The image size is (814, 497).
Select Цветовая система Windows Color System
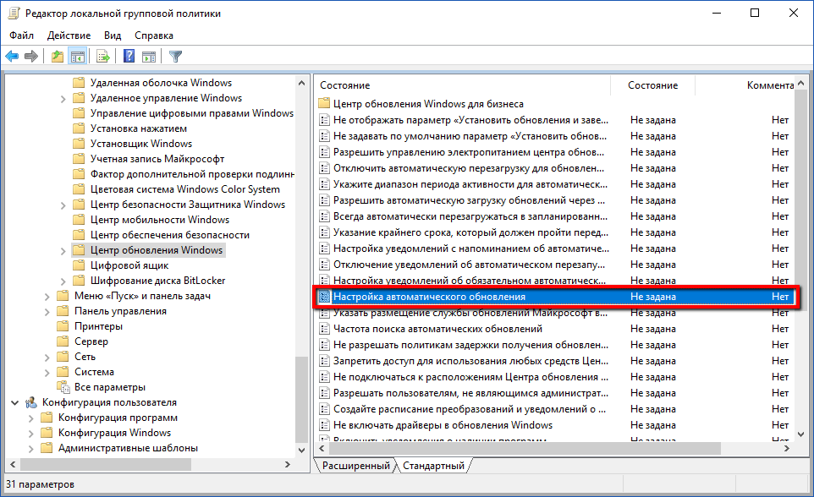coord(184,189)
